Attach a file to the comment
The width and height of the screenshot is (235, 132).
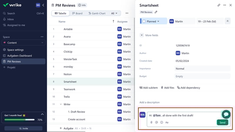point(151,122)
